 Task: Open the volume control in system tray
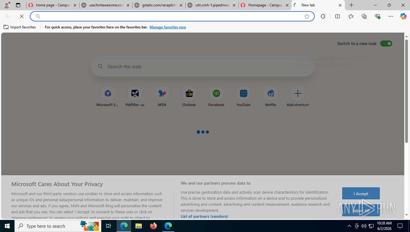pos(364,226)
